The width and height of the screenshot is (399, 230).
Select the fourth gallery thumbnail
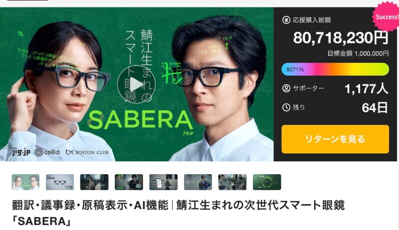[x=129, y=182]
